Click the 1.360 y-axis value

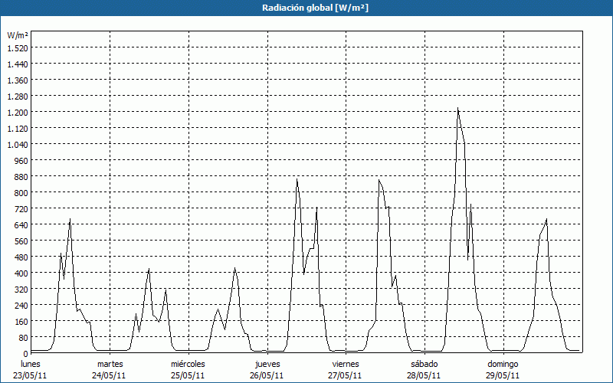(x=18, y=80)
